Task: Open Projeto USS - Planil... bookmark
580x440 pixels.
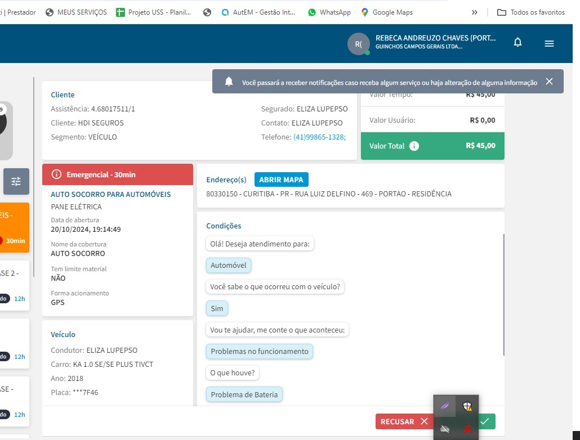Action: tap(154, 12)
